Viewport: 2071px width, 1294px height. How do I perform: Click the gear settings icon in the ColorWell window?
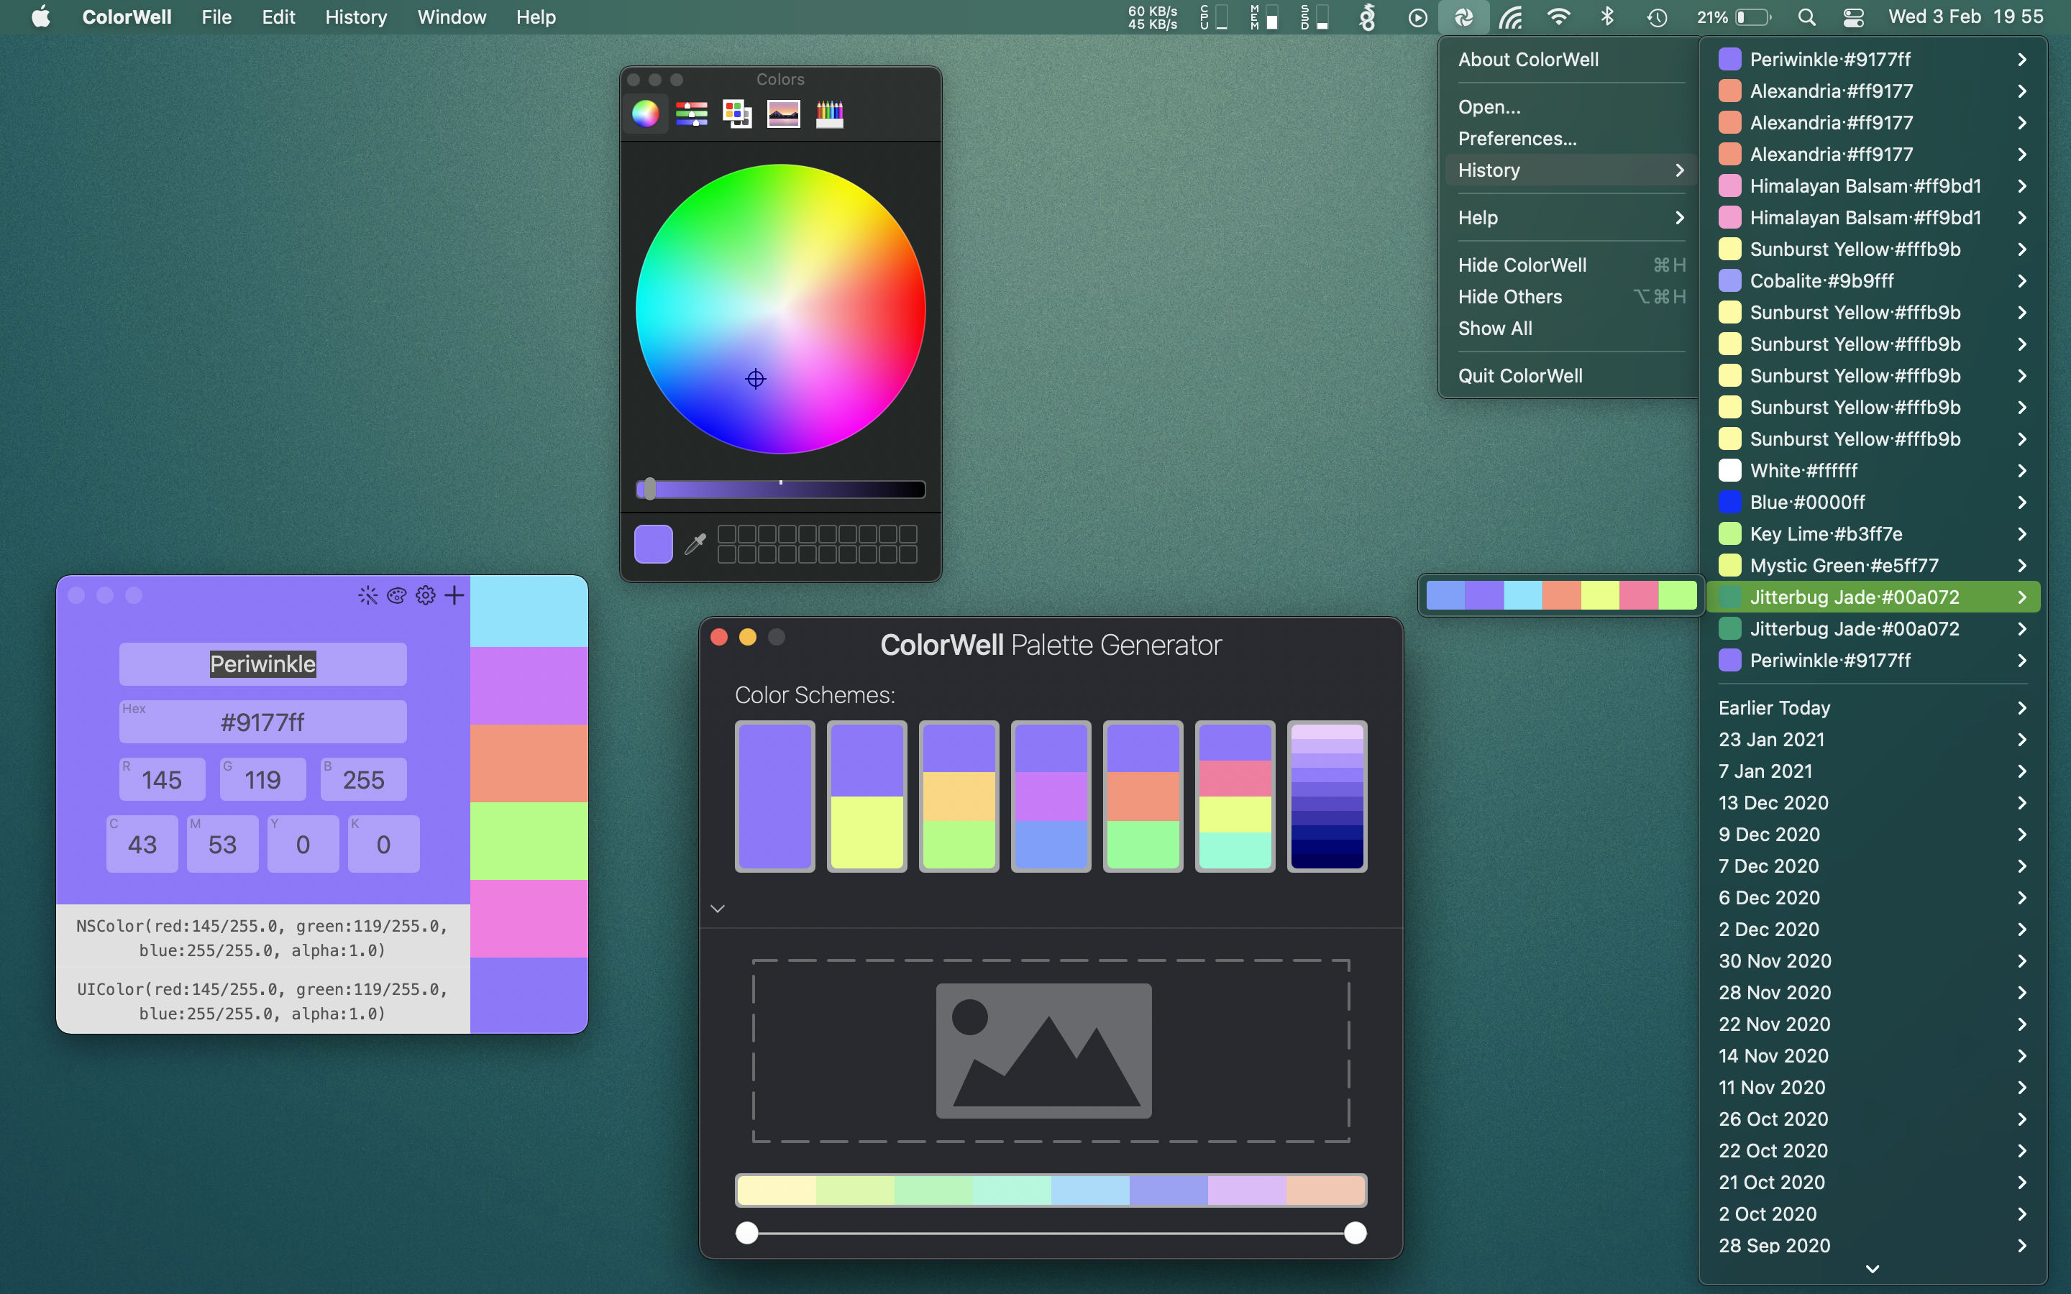tap(425, 595)
